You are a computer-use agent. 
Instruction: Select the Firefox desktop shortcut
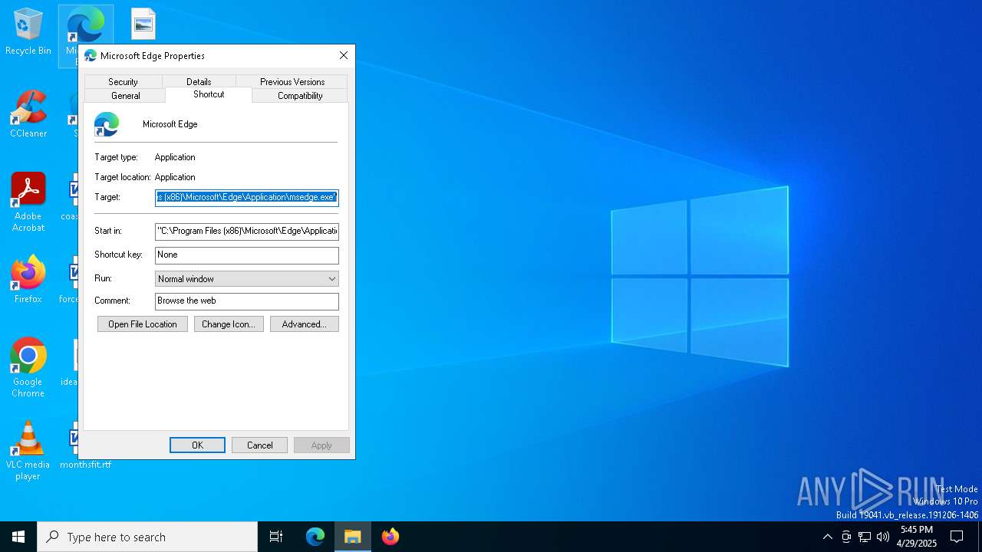pyautogui.click(x=28, y=280)
